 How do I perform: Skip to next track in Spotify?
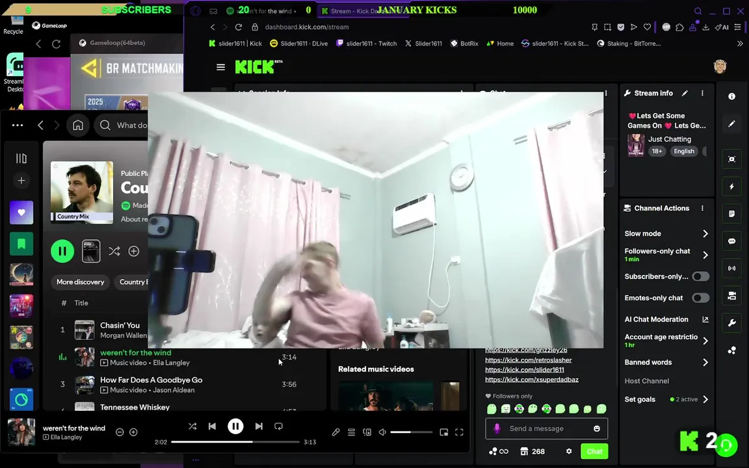click(258, 426)
